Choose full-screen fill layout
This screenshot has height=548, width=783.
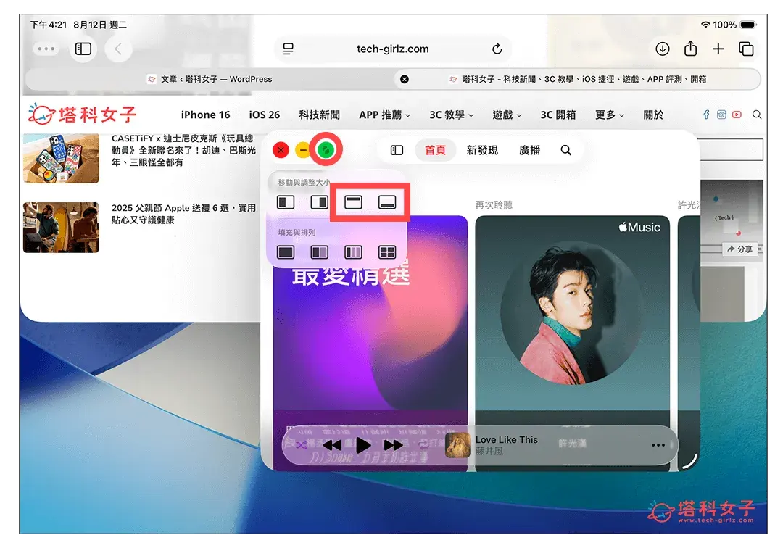(286, 252)
